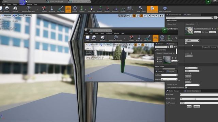The height and width of the screenshot is (122, 218).
Task: Toggle orange Grid button in main toolbar
Action: click(x=68, y=9)
